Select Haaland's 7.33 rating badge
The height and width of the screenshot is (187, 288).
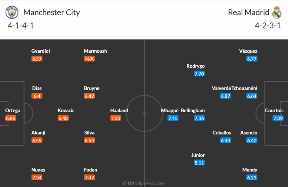pyautogui.click(x=116, y=118)
